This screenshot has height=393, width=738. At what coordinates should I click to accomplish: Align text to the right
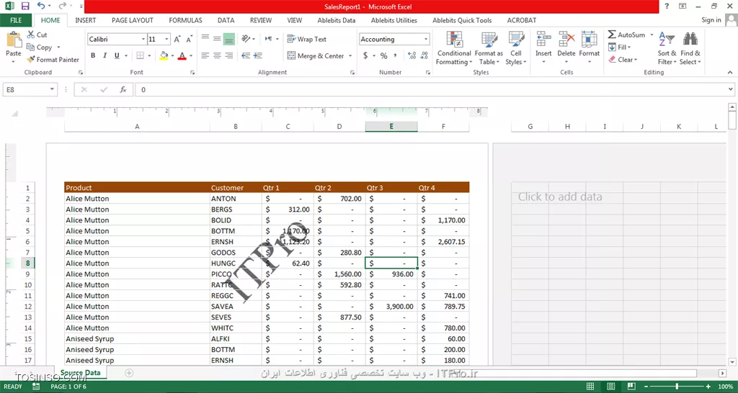[229, 55]
